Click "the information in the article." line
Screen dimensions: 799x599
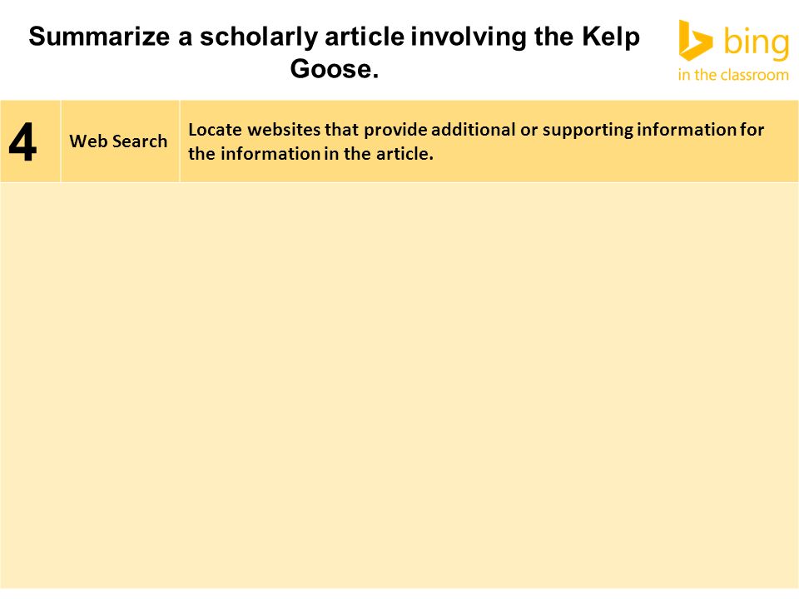click(x=310, y=154)
